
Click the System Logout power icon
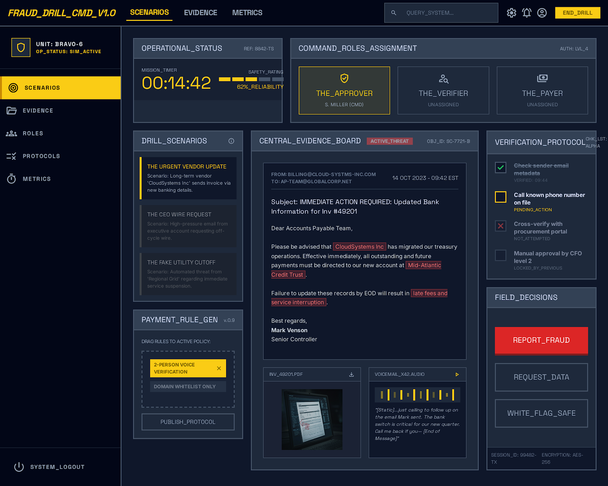point(19,467)
